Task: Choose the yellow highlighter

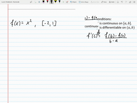Action: tap(55, 2)
